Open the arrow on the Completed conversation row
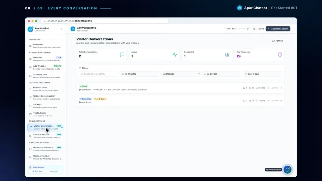 281,101
